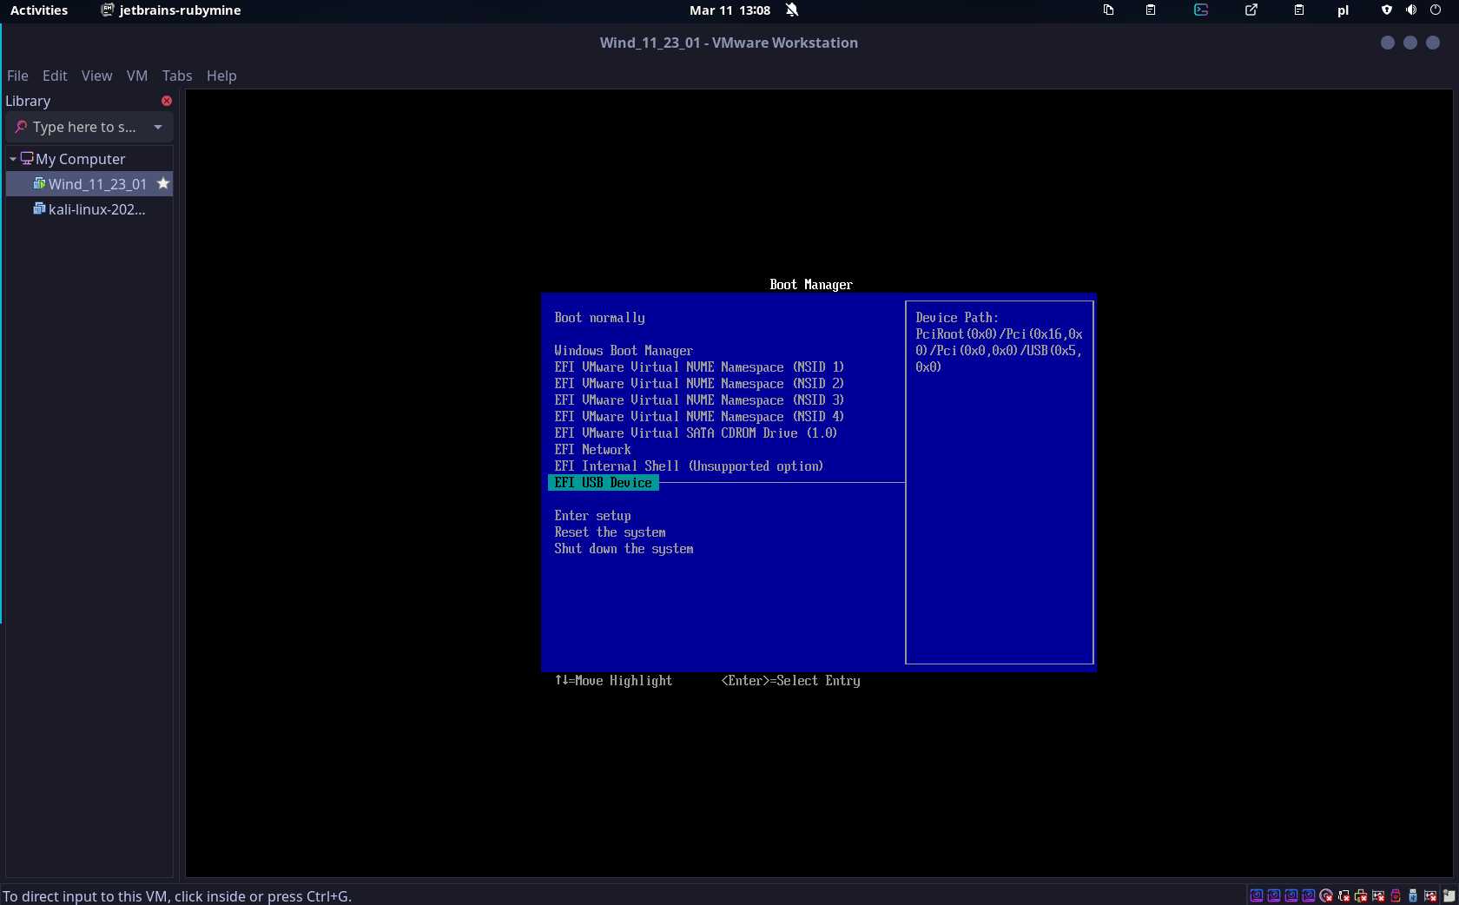Close the Library panel
Image resolution: width=1459 pixels, height=905 pixels.
(x=167, y=101)
